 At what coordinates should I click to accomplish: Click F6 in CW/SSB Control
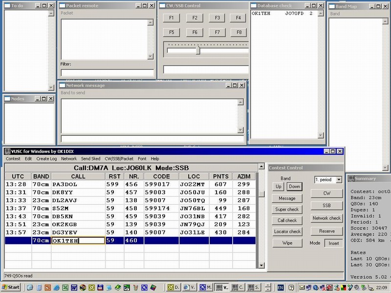coord(195,32)
